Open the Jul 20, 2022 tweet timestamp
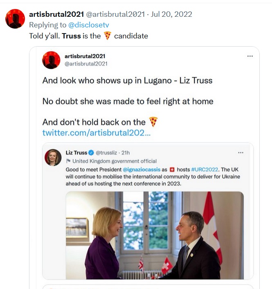 click(171, 14)
